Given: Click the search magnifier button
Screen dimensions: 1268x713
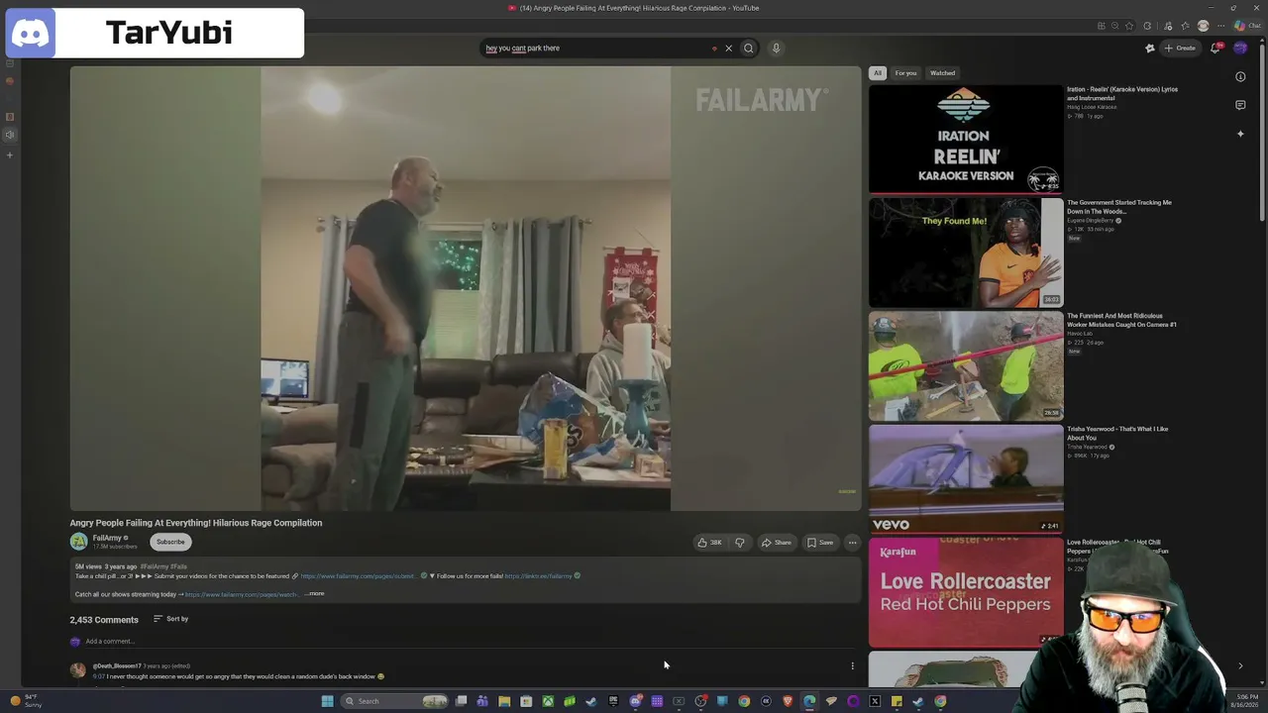Looking at the screenshot, I should [749, 48].
